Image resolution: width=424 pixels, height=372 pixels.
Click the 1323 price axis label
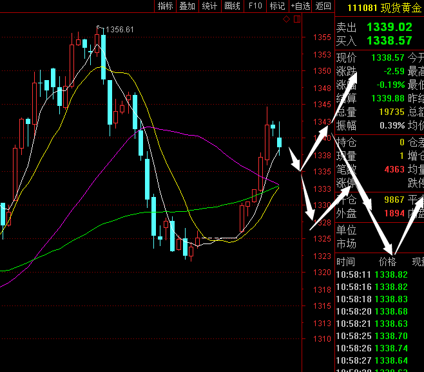click(322, 256)
